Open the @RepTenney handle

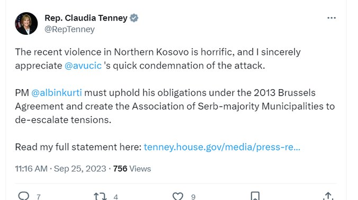tap(69, 30)
